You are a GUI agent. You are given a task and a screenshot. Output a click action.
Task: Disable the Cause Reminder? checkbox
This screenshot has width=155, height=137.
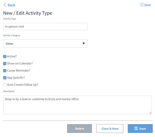click(x=5, y=71)
